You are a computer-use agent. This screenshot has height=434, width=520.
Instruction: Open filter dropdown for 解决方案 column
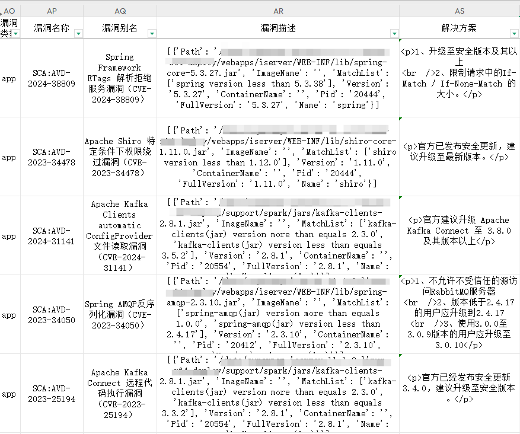pos(514,33)
